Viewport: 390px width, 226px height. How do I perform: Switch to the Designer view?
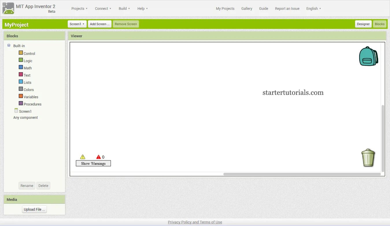pos(363,24)
